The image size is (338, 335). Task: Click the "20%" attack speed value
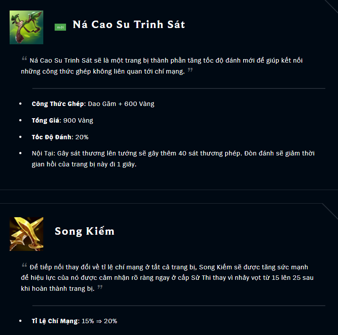point(82,137)
